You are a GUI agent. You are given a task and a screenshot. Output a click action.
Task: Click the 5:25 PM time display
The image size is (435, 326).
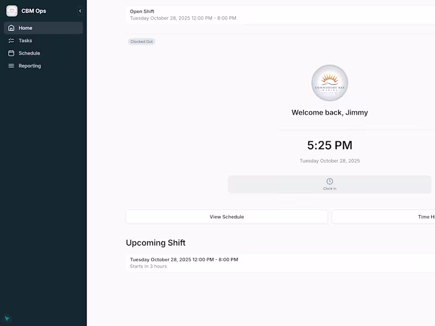[329, 145]
